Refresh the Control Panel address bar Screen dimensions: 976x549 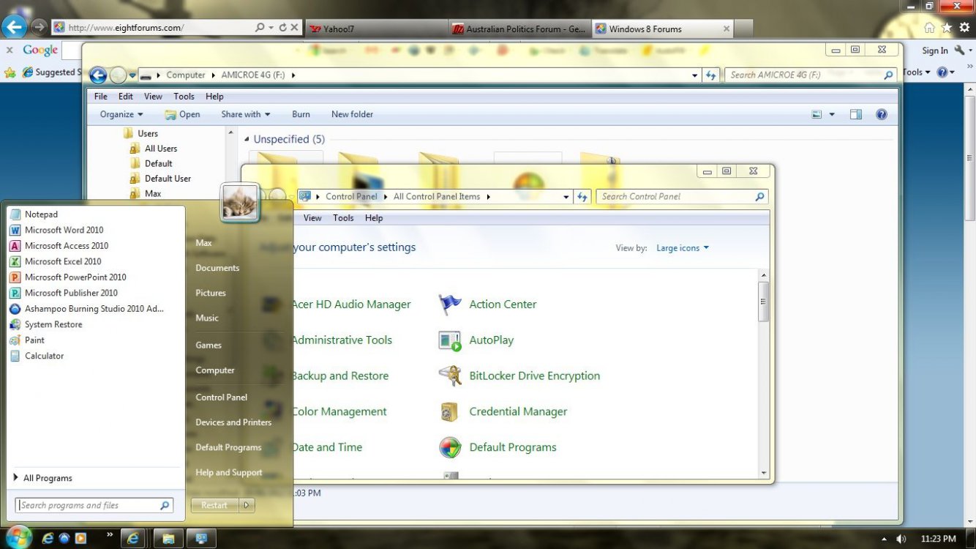pyautogui.click(x=583, y=196)
